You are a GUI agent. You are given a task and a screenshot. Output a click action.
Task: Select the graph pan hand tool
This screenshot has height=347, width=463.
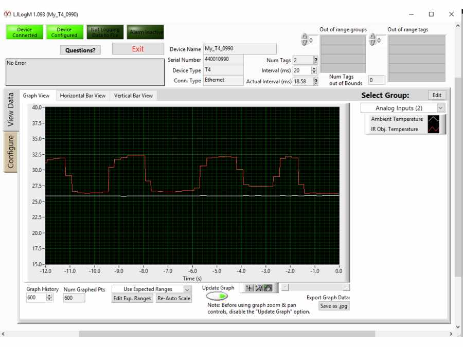tap(268, 288)
